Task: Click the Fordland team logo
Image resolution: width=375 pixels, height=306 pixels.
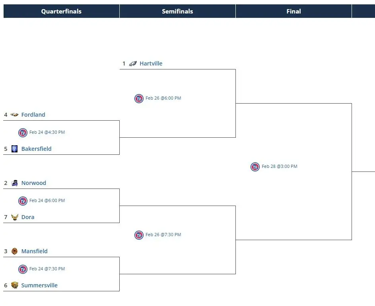Action: (x=15, y=115)
